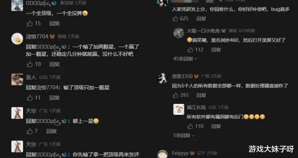Tap thumbs-up on the 393-like comment
Image resolution: width=298 pixels, height=158 pixels.
tap(175, 95)
